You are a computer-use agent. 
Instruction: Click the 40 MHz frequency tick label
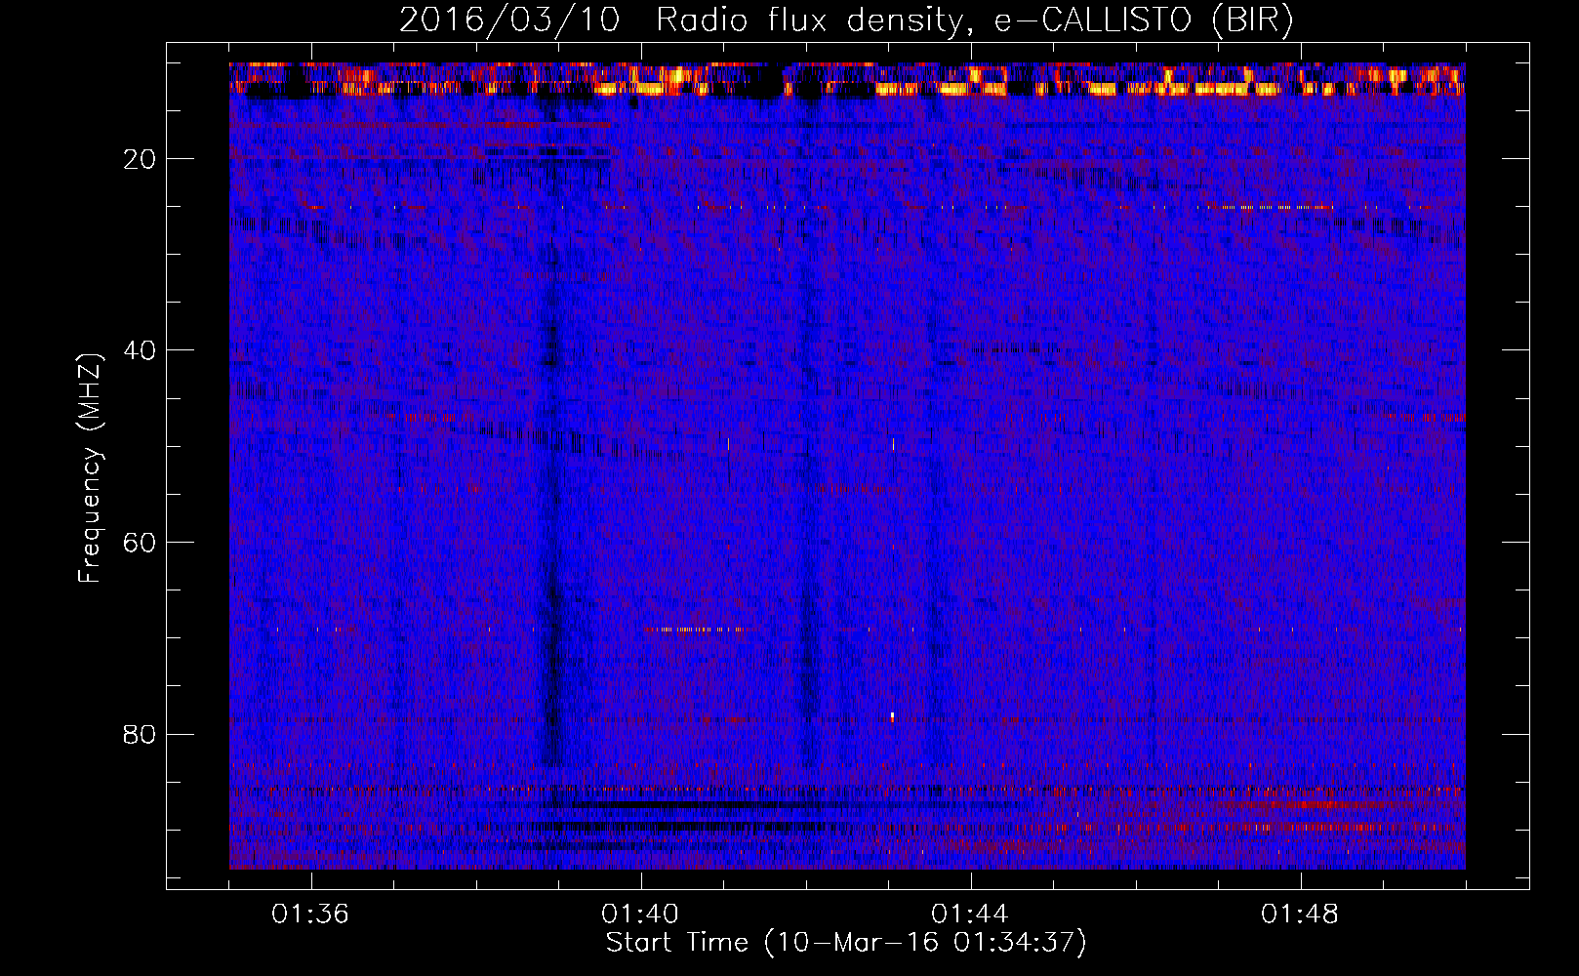pyautogui.click(x=141, y=350)
